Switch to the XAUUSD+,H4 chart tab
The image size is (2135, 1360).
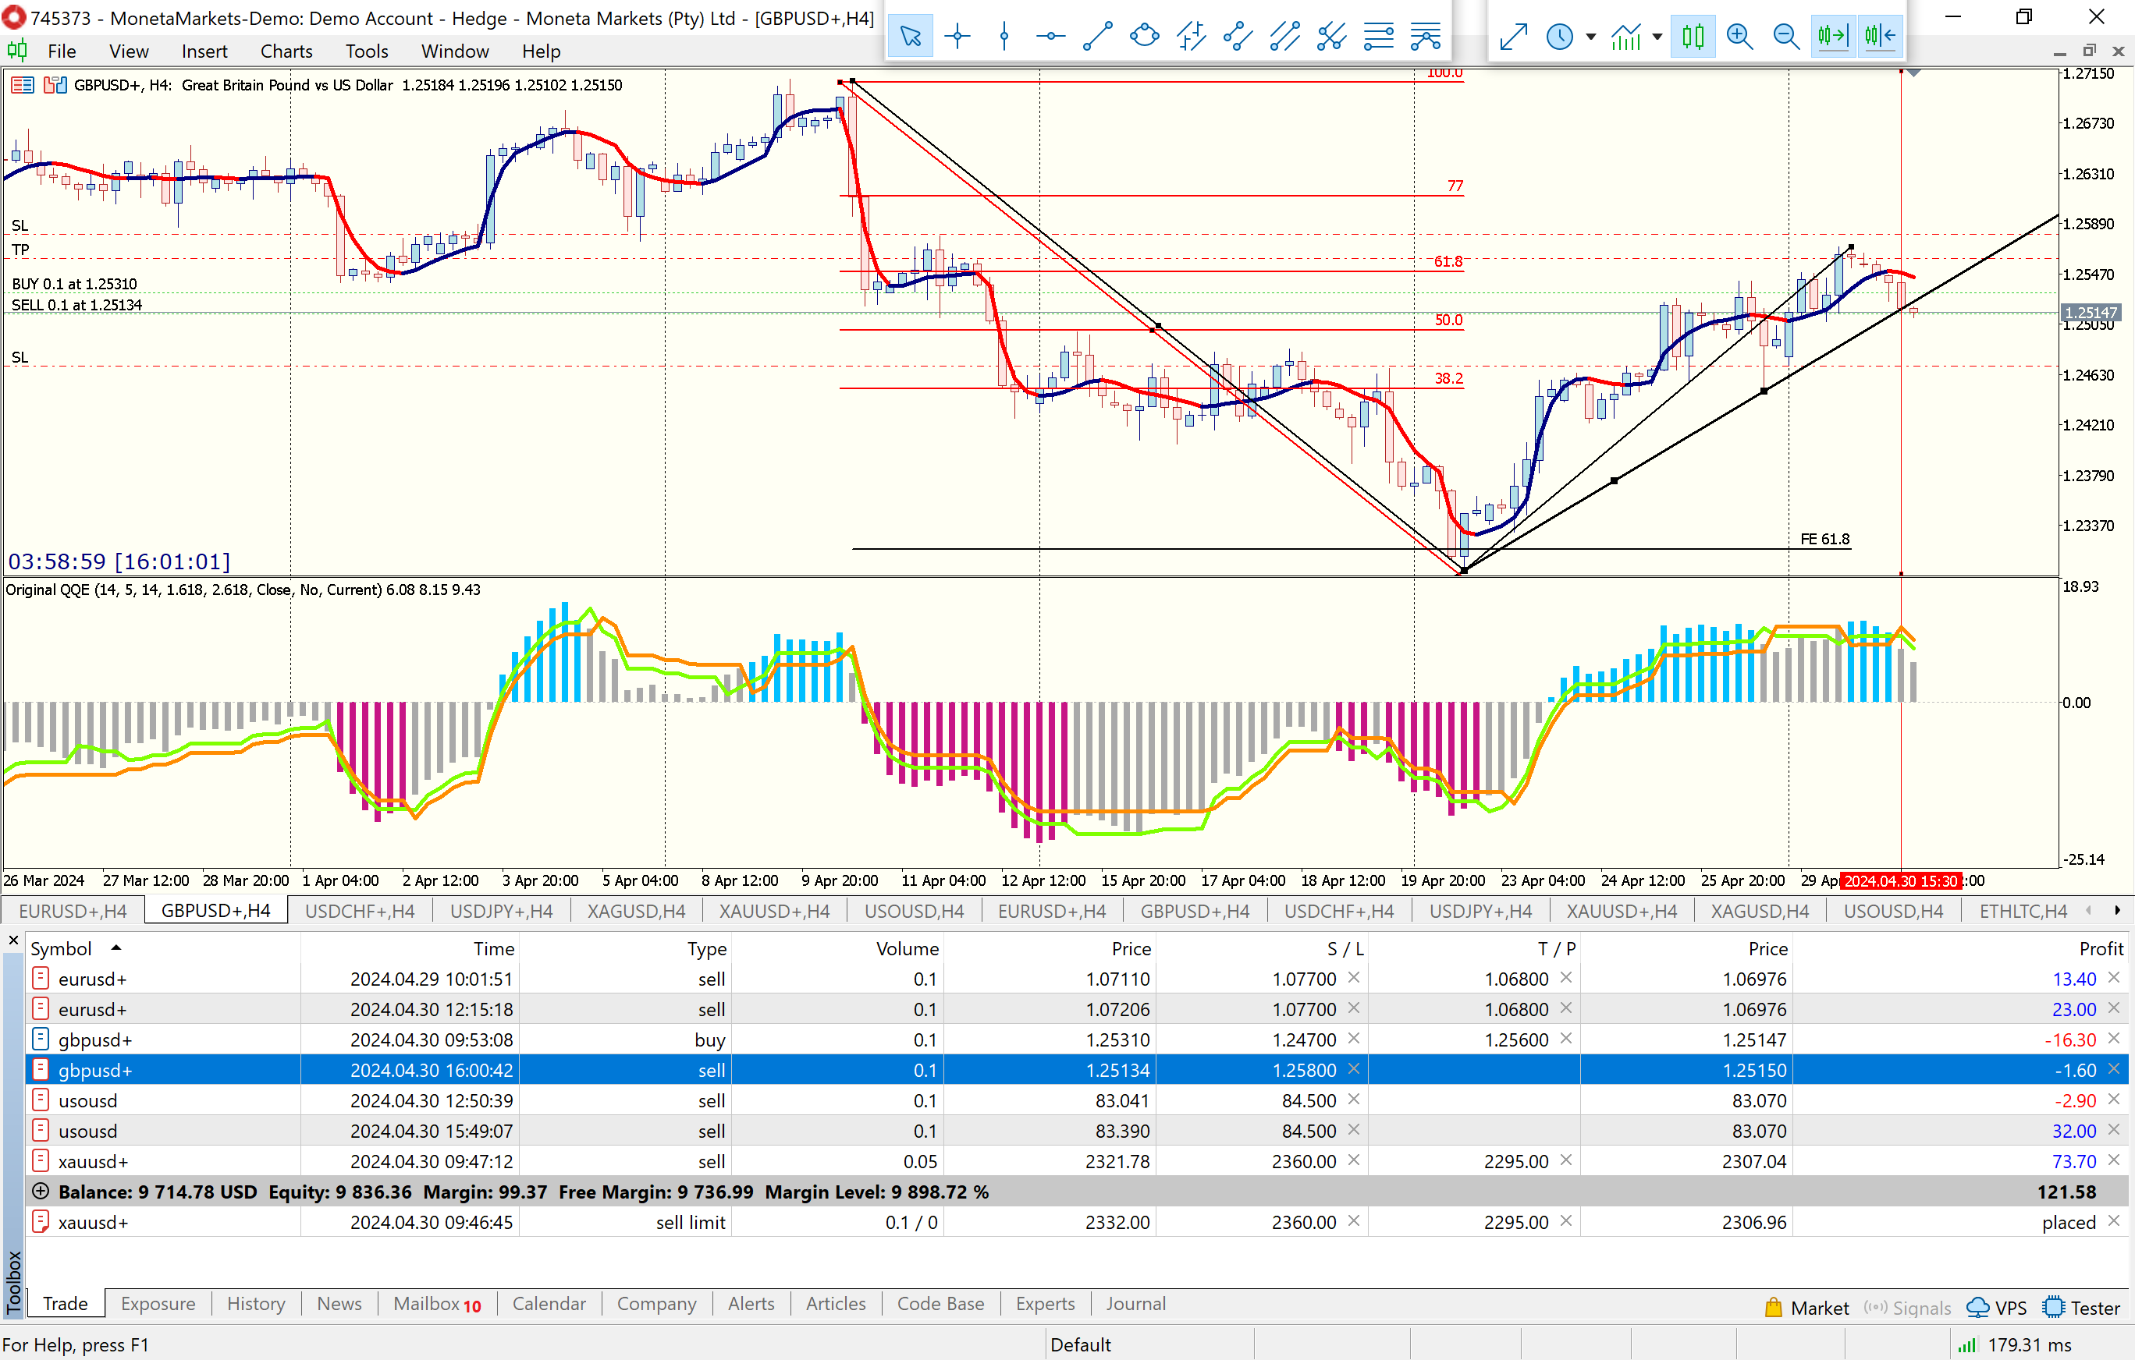[773, 911]
